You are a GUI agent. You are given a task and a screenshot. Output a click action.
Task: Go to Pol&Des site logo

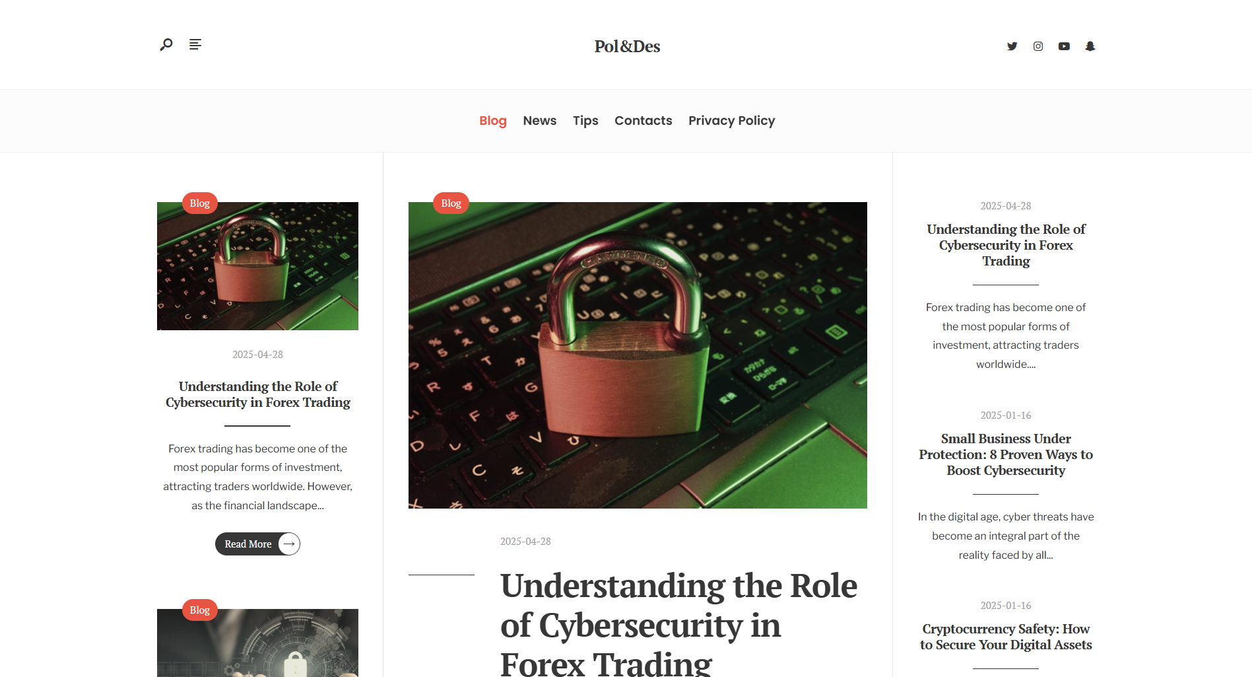627,46
